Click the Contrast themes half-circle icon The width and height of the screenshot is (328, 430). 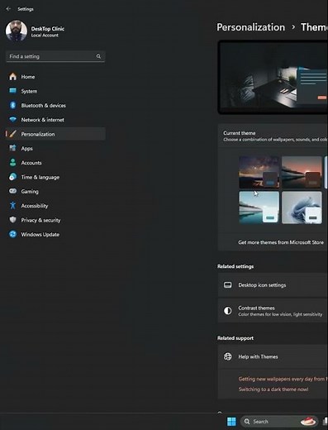[227, 311]
